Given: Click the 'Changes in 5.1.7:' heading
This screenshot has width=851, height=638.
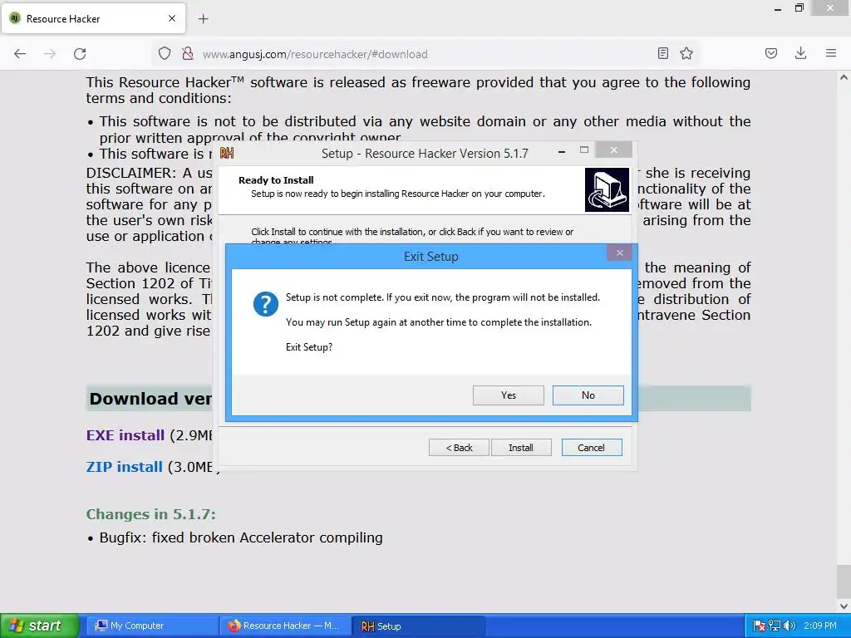Looking at the screenshot, I should point(151,514).
